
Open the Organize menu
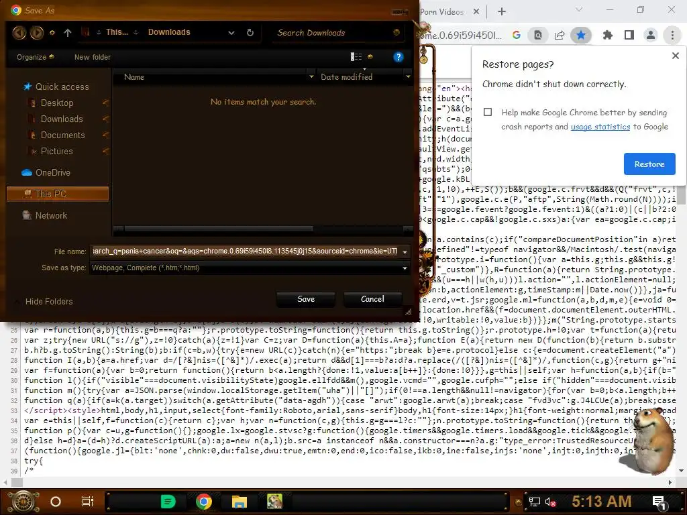[x=35, y=57]
